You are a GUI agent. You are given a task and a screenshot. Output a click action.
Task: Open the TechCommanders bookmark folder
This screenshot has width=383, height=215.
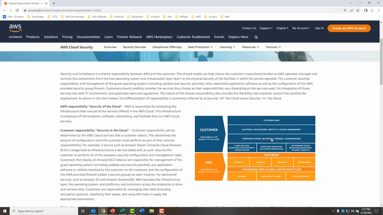pyautogui.click(x=72, y=17)
